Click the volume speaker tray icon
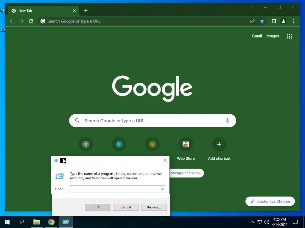305x228 pixels. tap(267, 222)
